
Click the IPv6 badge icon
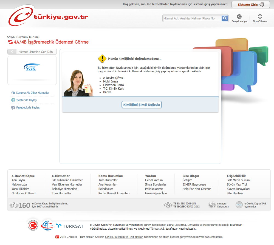(x=239, y=205)
